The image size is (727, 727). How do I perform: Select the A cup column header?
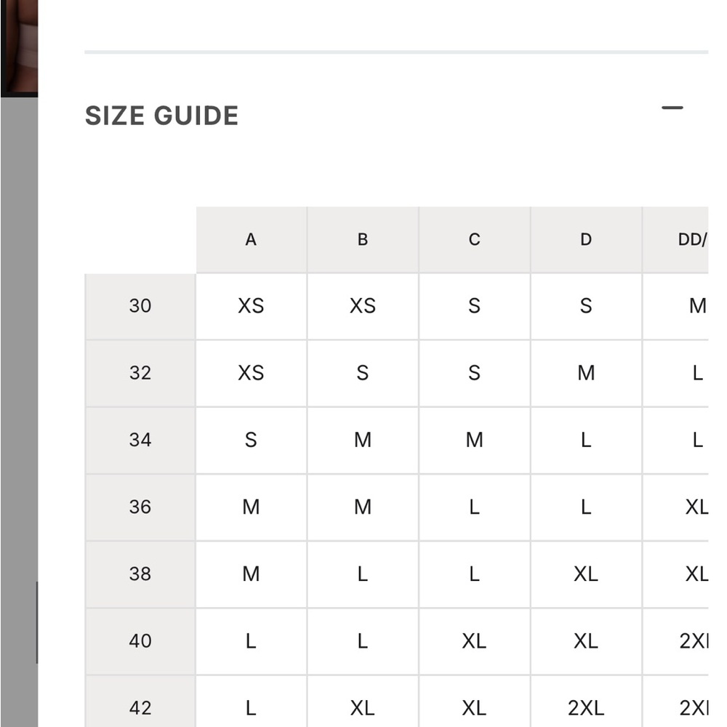pos(252,240)
